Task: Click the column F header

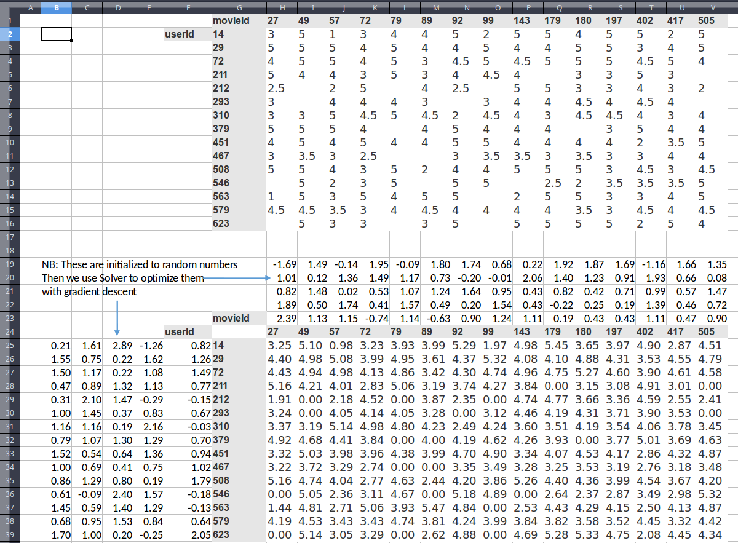Action: coord(188,7)
